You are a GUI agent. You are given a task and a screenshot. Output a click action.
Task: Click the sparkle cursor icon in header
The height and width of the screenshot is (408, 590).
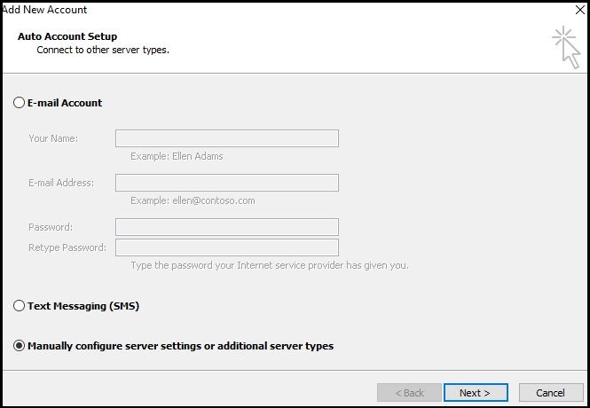[567, 47]
